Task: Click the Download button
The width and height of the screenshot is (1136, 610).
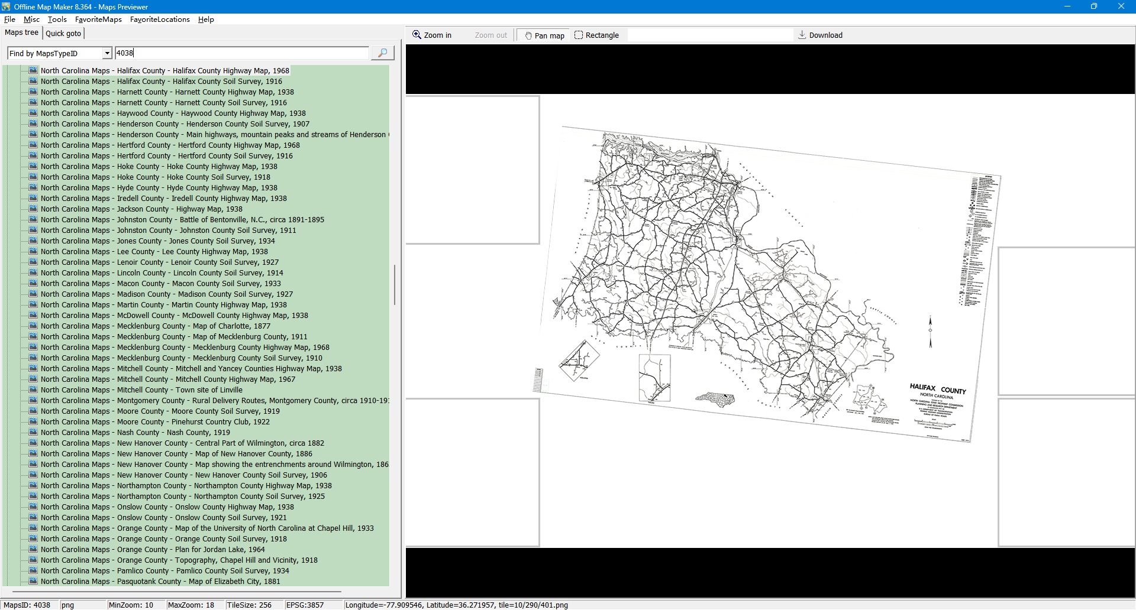Action: point(820,35)
